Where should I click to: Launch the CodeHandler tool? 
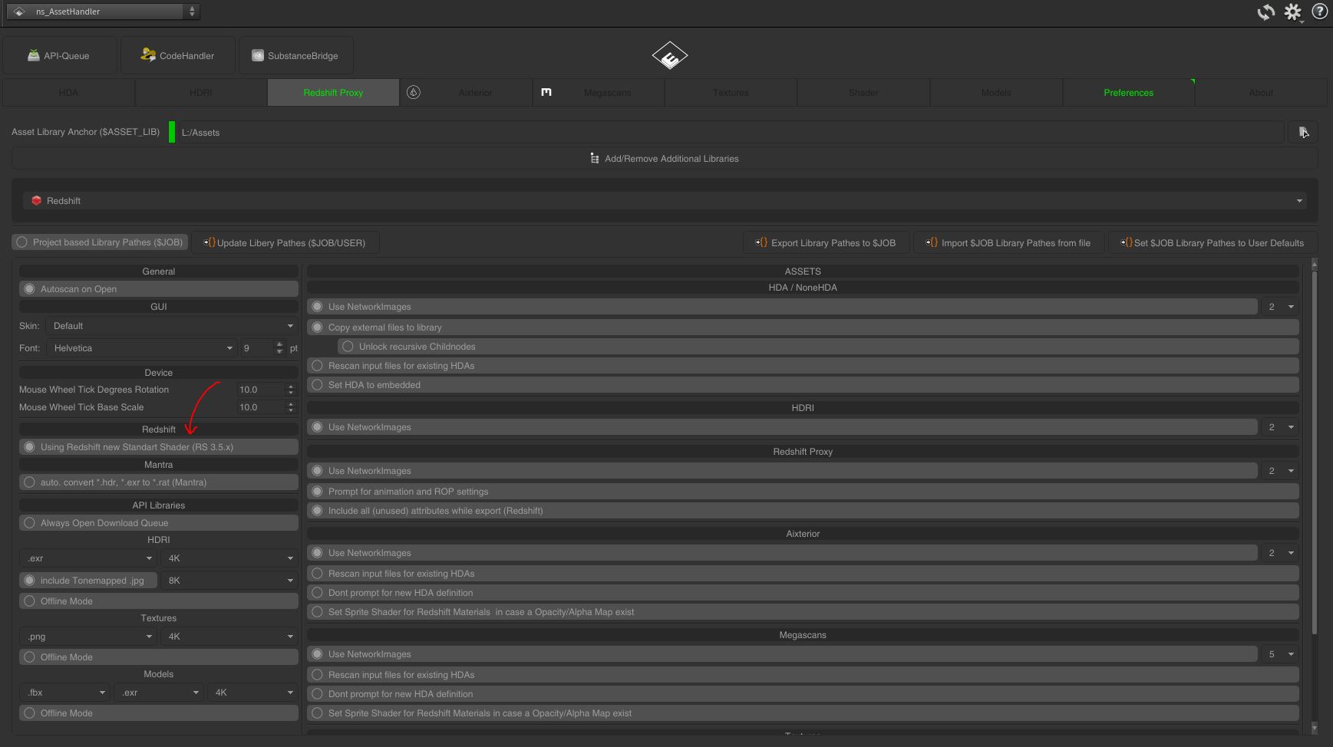pos(178,56)
